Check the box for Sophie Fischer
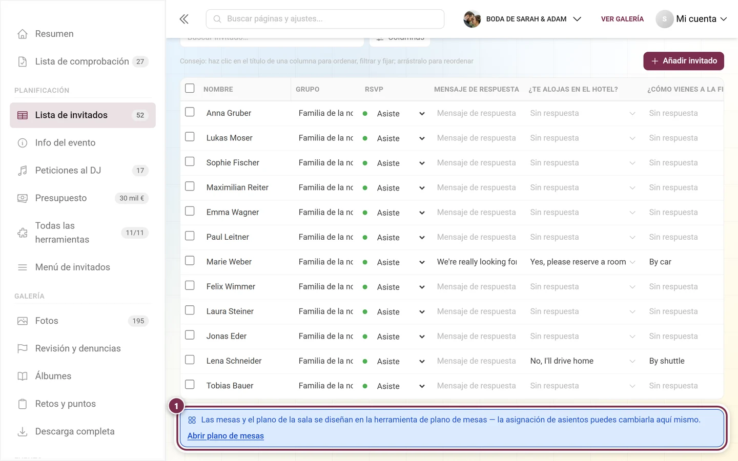The width and height of the screenshot is (738, 461). click(190, 161)
